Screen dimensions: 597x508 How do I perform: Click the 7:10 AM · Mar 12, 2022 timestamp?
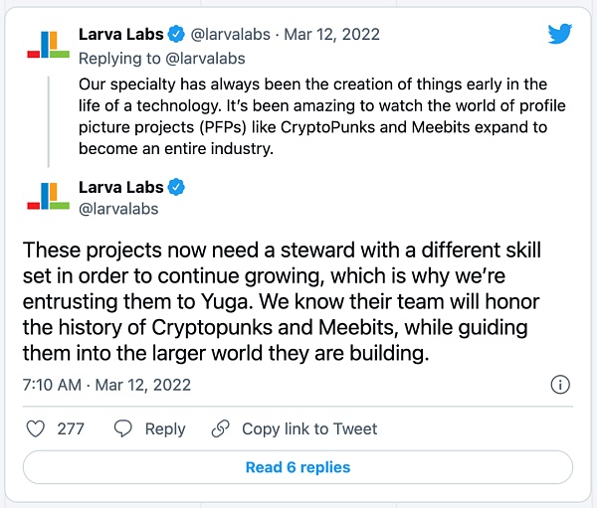click(x=105, y=384)
